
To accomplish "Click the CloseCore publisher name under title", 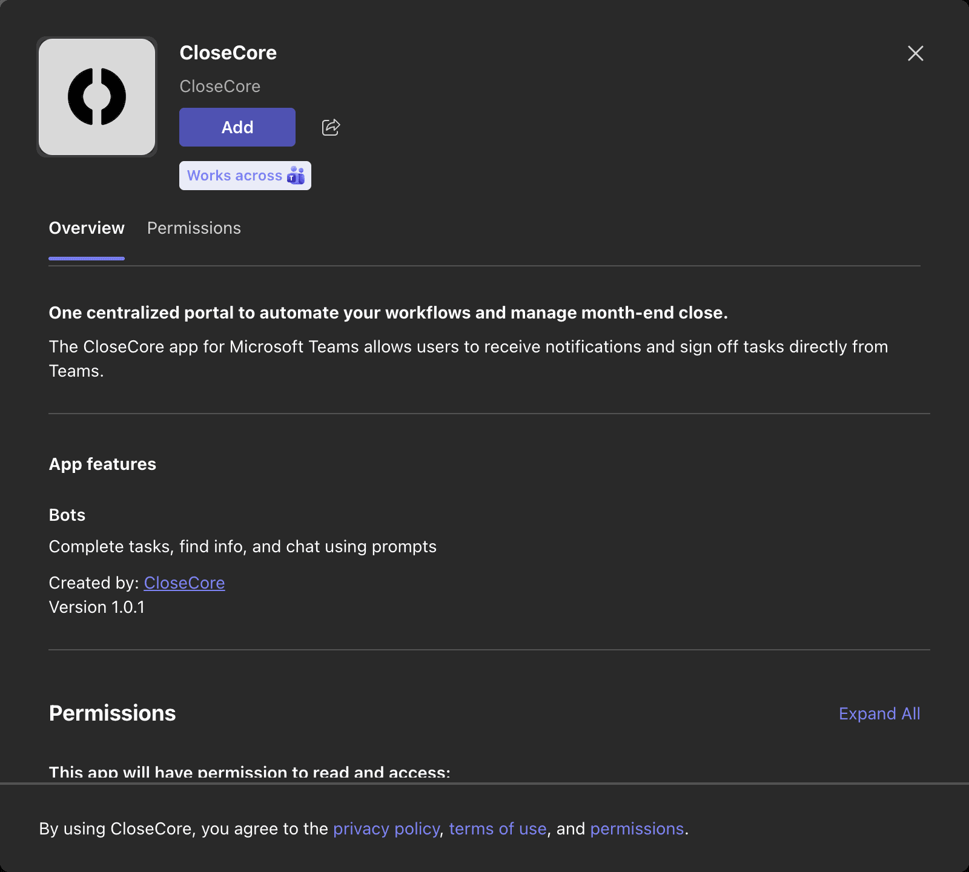I will (220, 87).
